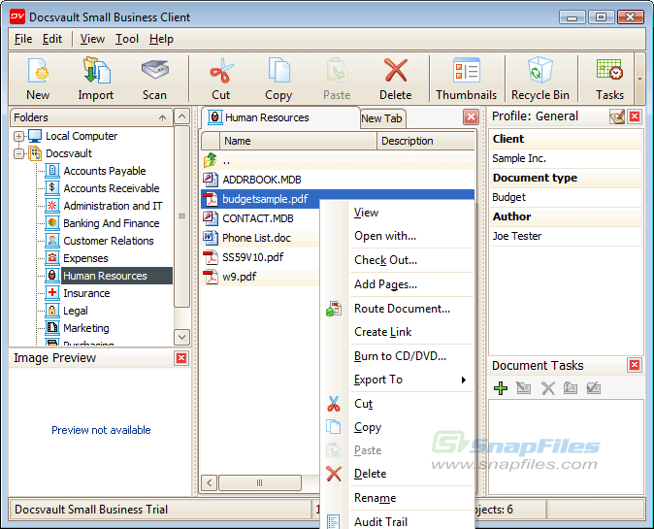Sort by Name column header
654x529 pixels.
298,141
